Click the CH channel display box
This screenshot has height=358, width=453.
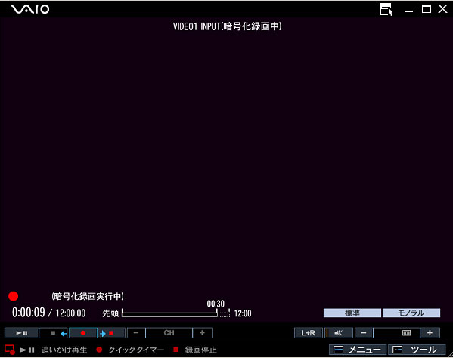click(x=169, y=333)
